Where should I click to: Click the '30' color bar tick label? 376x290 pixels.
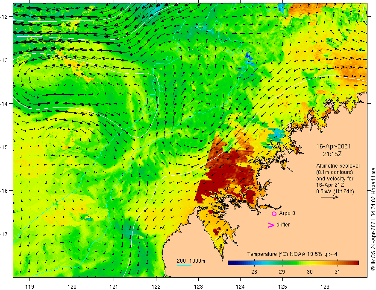pos(310,272)
